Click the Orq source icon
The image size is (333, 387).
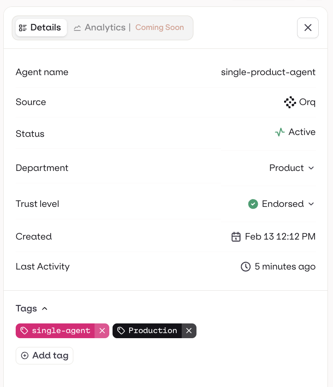[x=290, y=102]
